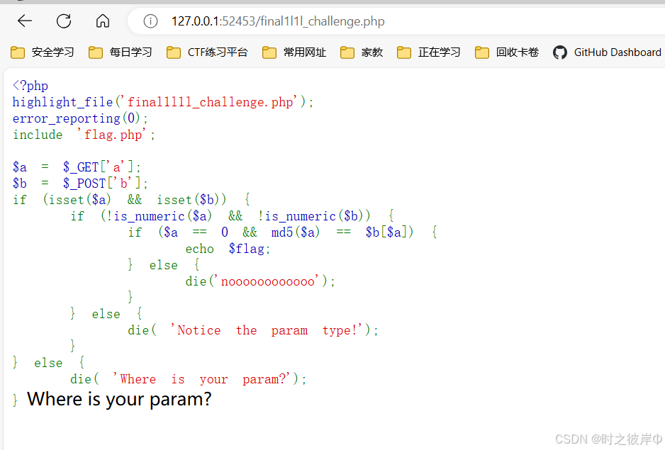The height and width of the screenshot is (450, 665).
Task: Click the die('nooooooooooooo') line
Action: pos(260,281)
